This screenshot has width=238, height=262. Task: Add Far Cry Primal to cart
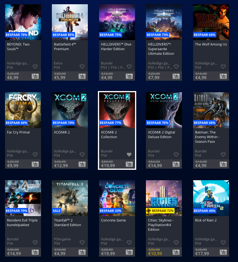pos(35,164)
